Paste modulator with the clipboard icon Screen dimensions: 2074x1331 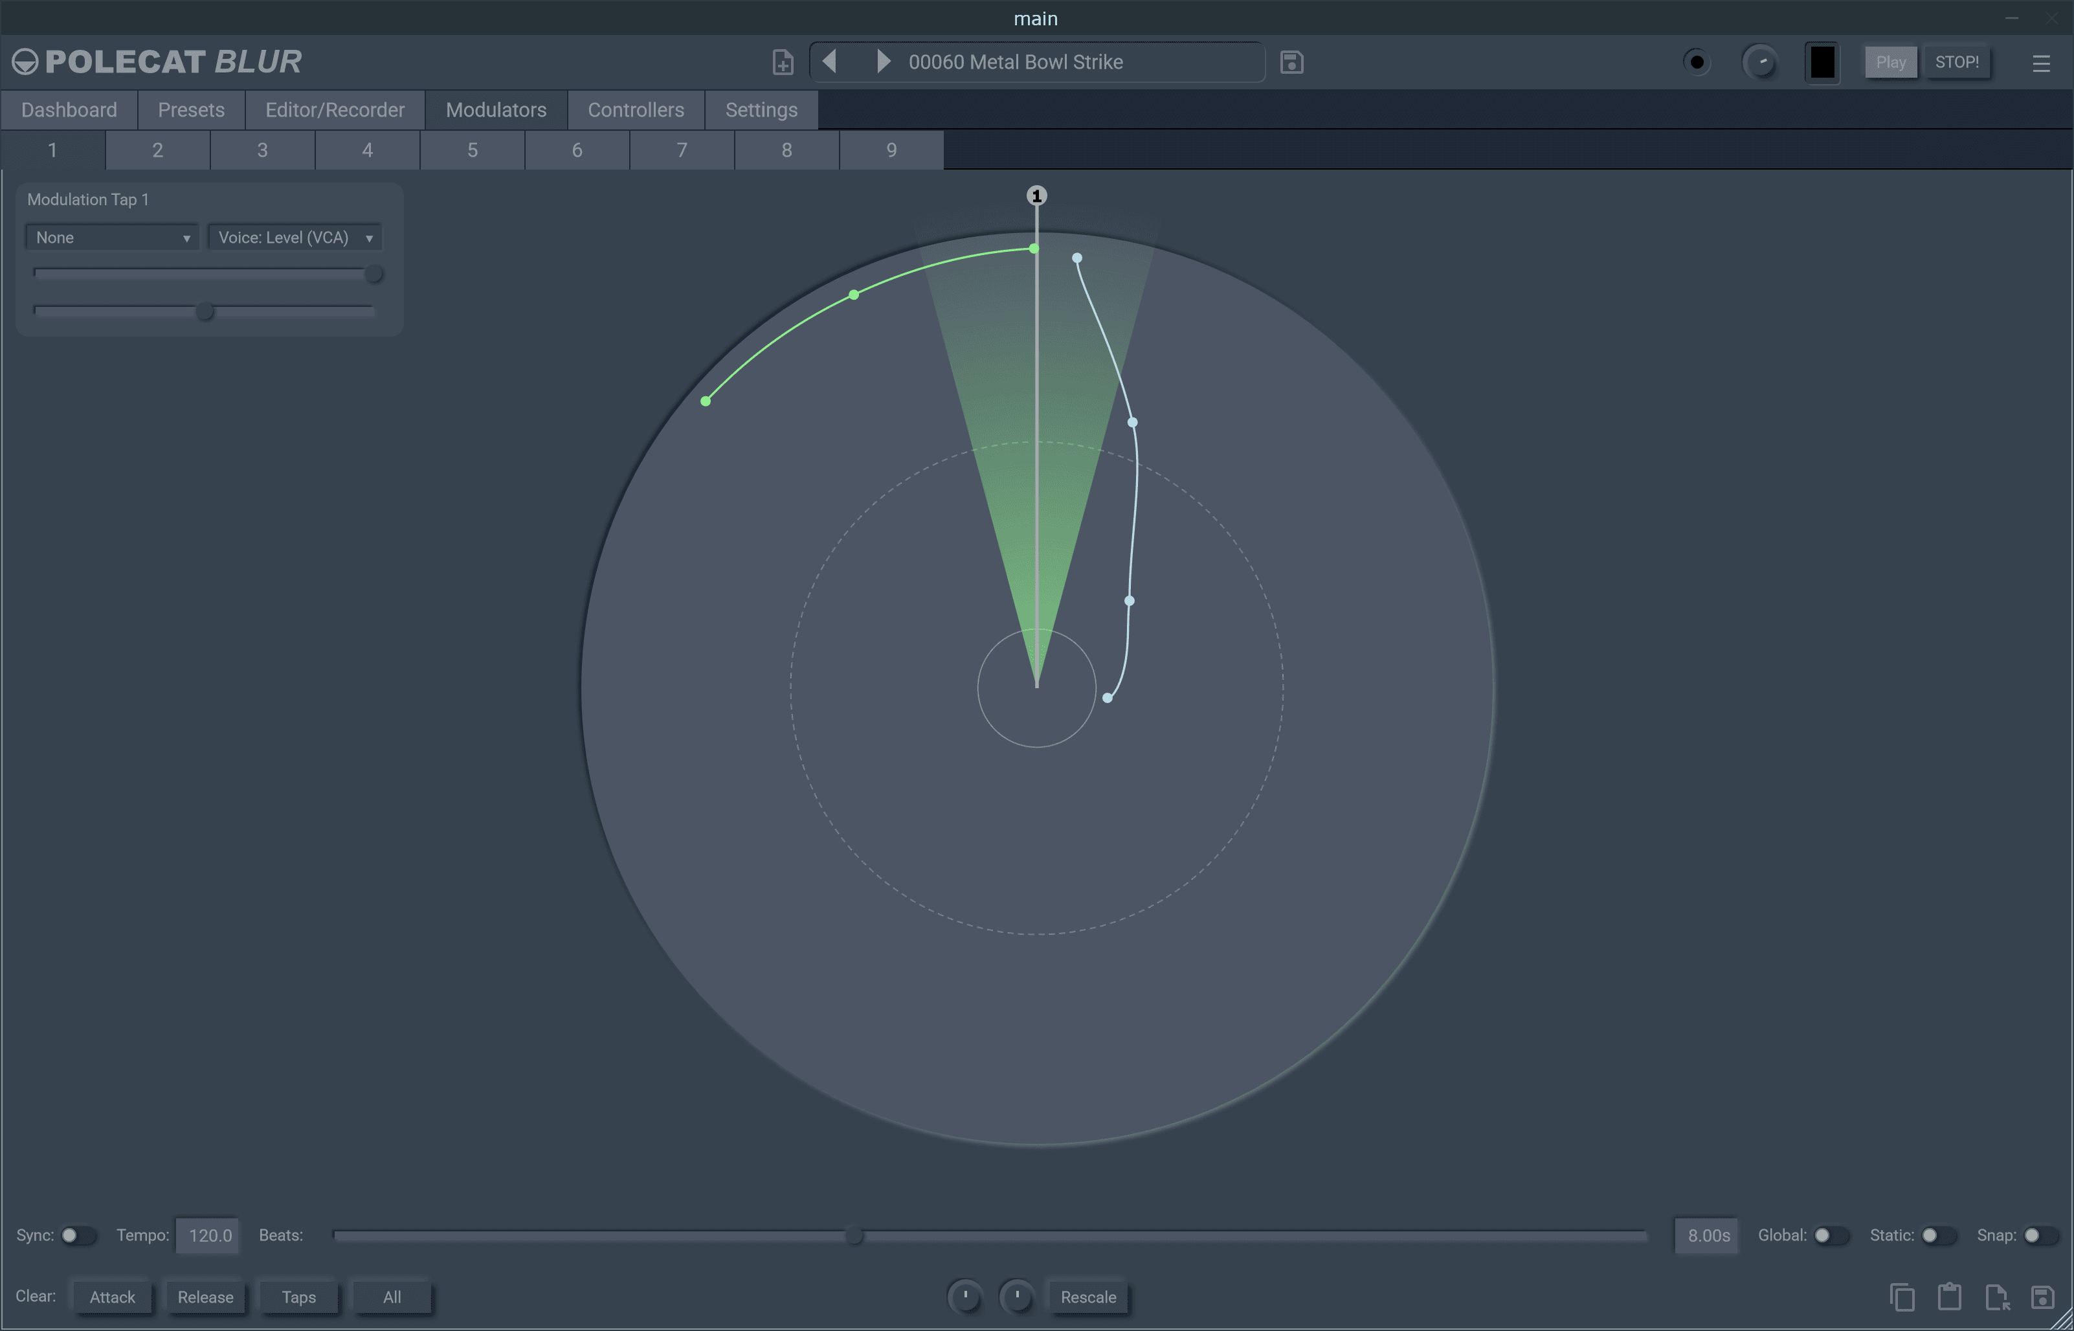[1950, 1297]
